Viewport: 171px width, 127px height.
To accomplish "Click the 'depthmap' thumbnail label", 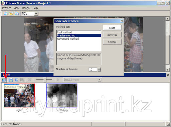I will point(61,110).
